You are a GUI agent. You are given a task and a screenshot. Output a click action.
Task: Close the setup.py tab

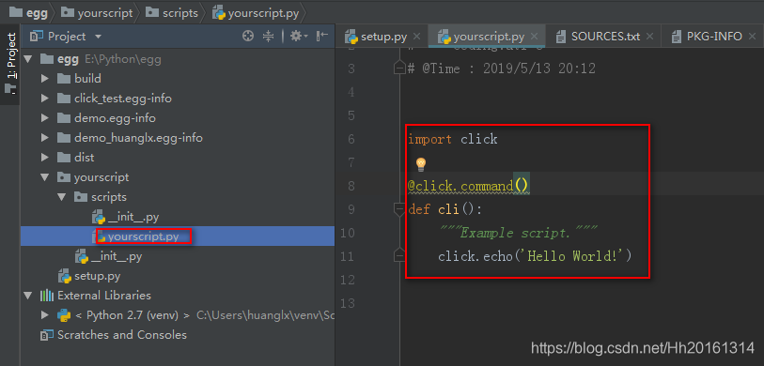[416, 37]
